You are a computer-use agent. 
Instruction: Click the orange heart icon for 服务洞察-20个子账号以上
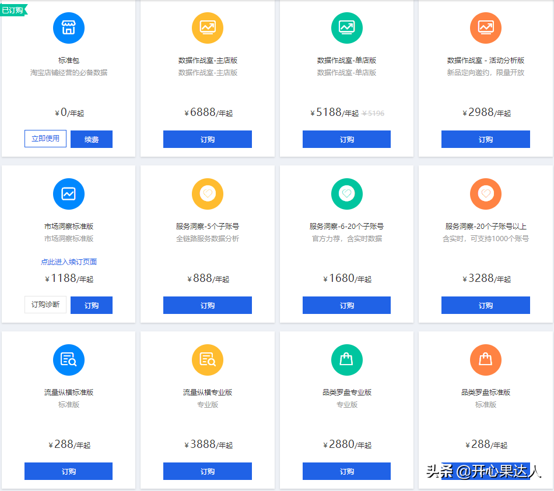[x=485, y=194]
